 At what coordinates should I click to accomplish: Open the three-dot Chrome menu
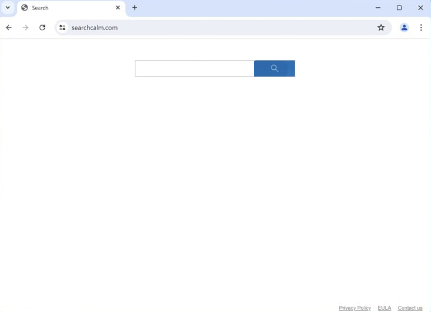pyautogui.click(x=421, y=27)
